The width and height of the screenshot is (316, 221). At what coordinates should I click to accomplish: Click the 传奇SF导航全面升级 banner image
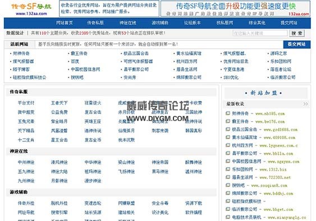coord(235,8)
